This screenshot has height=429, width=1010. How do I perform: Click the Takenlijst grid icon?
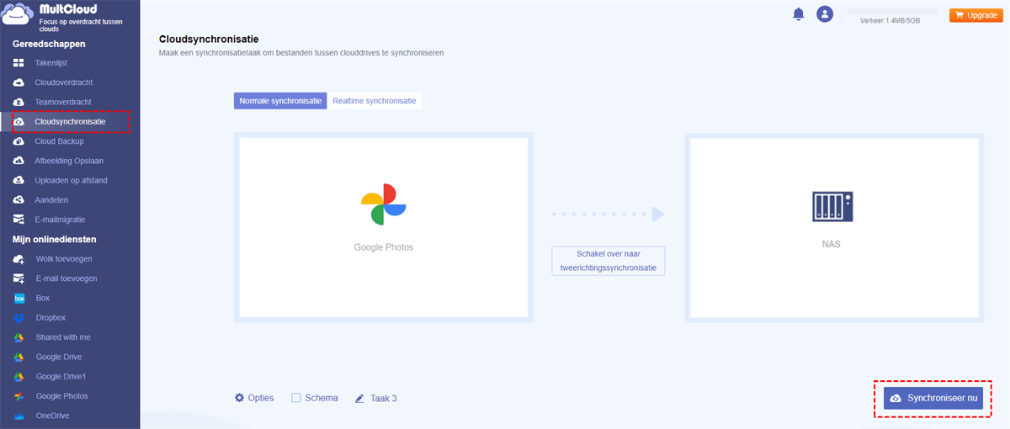click(x=19, y=63)
